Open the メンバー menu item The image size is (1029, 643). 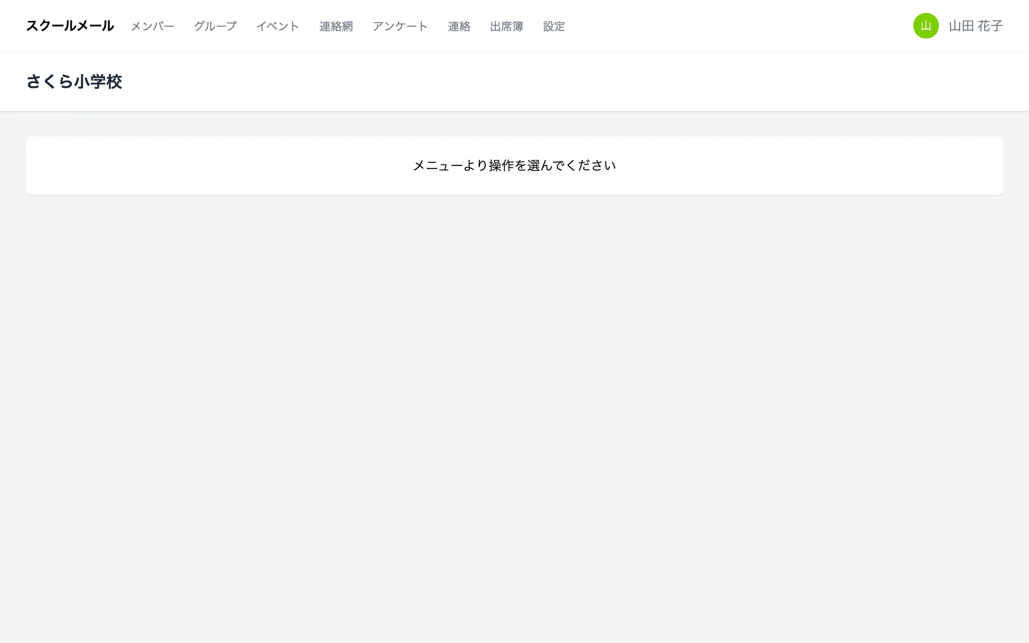pos(153,27)
